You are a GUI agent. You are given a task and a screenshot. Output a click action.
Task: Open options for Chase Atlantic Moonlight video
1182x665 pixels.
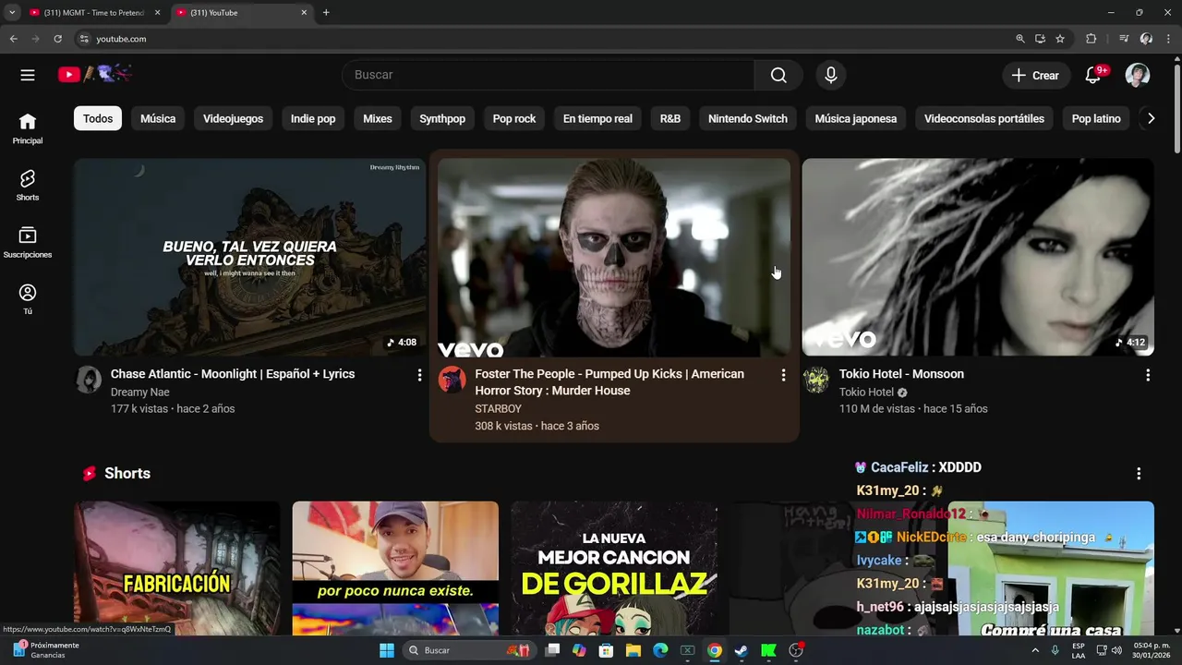(419, 375)
